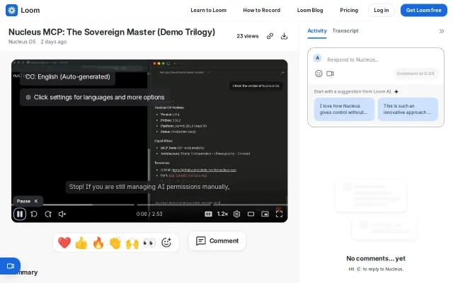This screenshot has width=453, height=283.
Task: Change playback speed 1.2x
Action: click(x=222, y=214)
